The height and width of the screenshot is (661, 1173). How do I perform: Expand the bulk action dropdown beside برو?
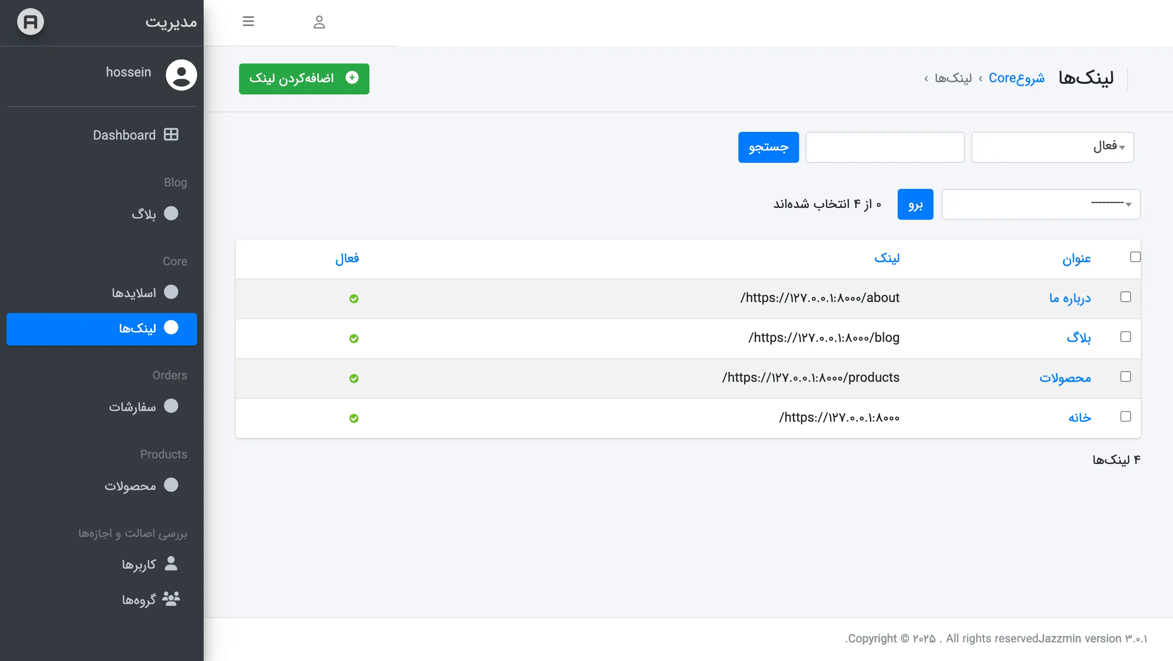point(1041,204)
